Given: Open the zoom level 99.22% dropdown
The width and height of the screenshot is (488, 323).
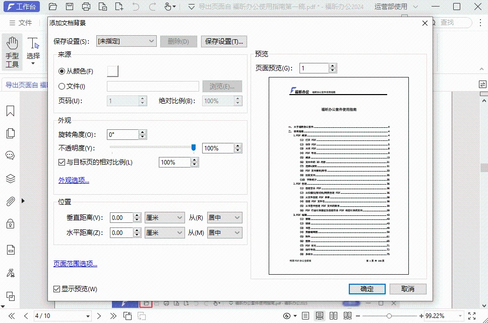Looking at the screenshot, I should pos(460,316).
